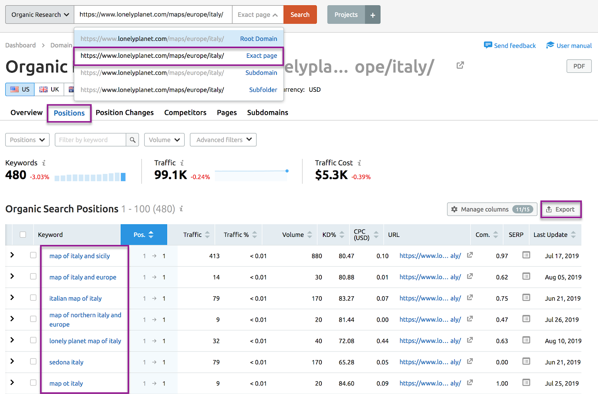Switch to the Overview tab
The image size is (598, 394).
[27, 113]
